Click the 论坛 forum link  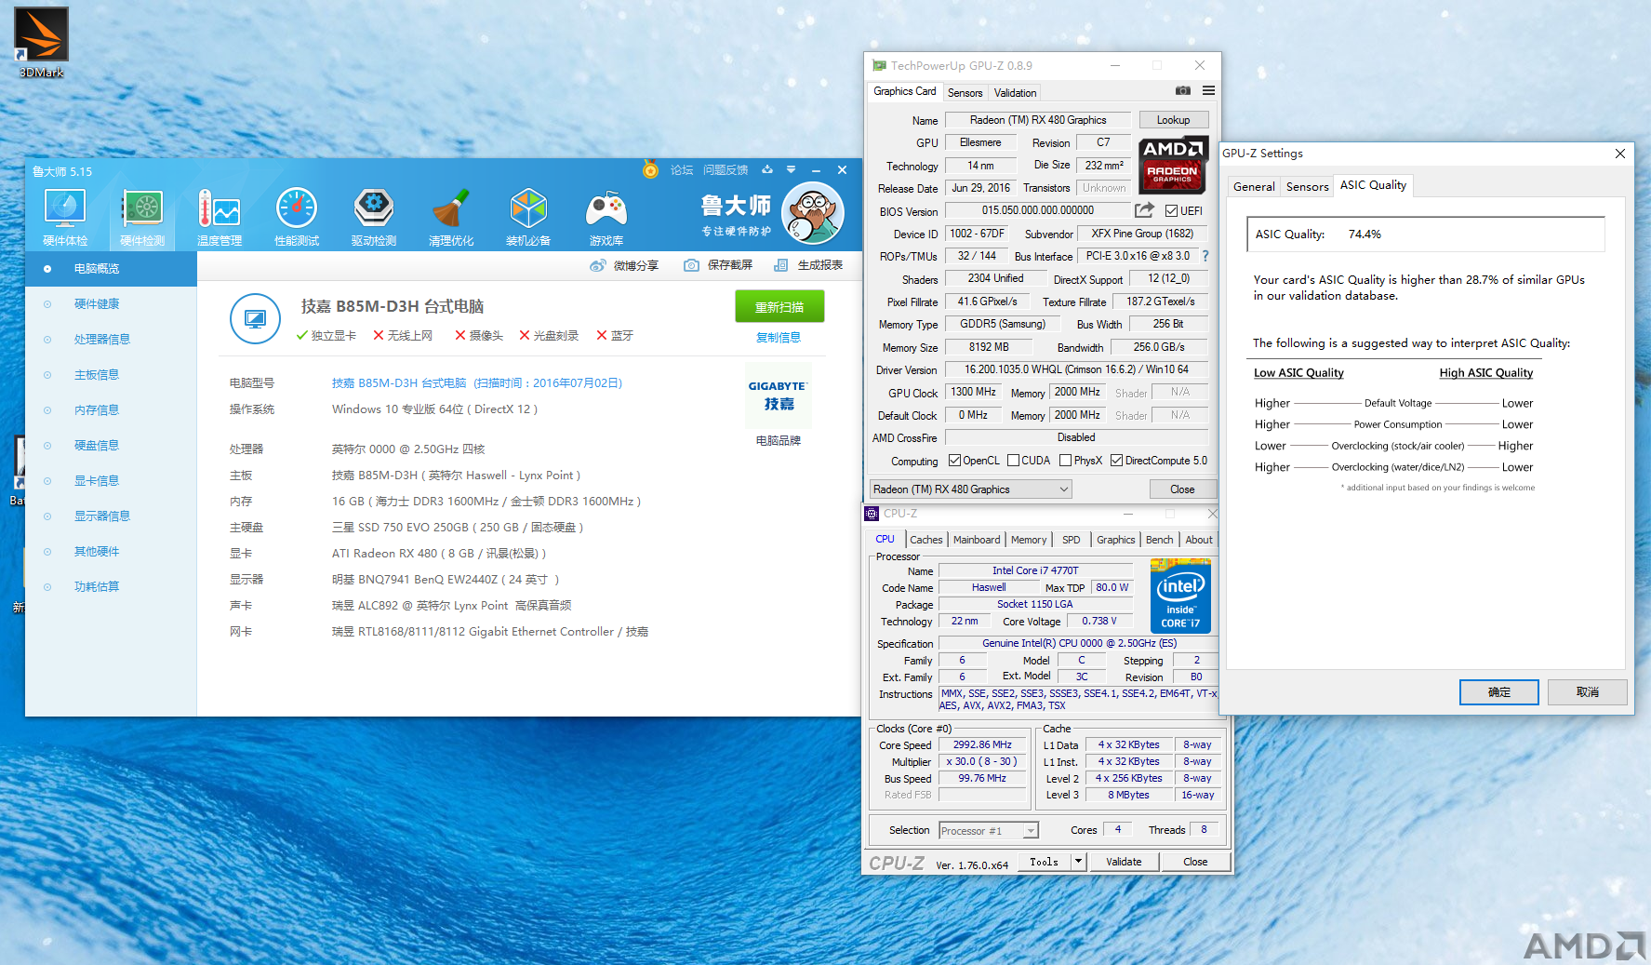tap(682, 170)
